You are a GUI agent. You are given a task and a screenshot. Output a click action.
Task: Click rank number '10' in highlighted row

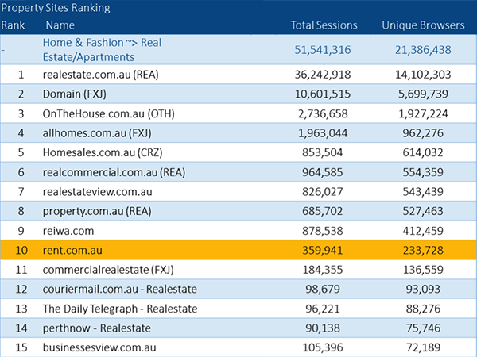[x=21, y=251]
